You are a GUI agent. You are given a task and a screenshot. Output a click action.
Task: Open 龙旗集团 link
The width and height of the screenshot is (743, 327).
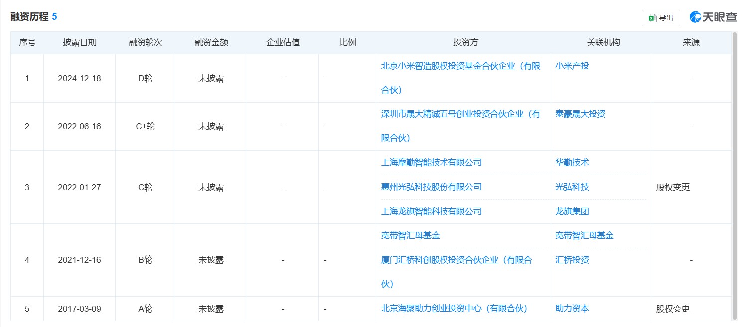572,211
